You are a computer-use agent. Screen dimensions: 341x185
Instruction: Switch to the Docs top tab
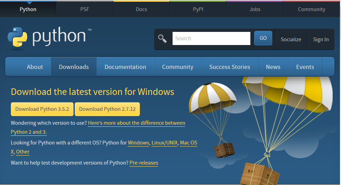point(141,9)
